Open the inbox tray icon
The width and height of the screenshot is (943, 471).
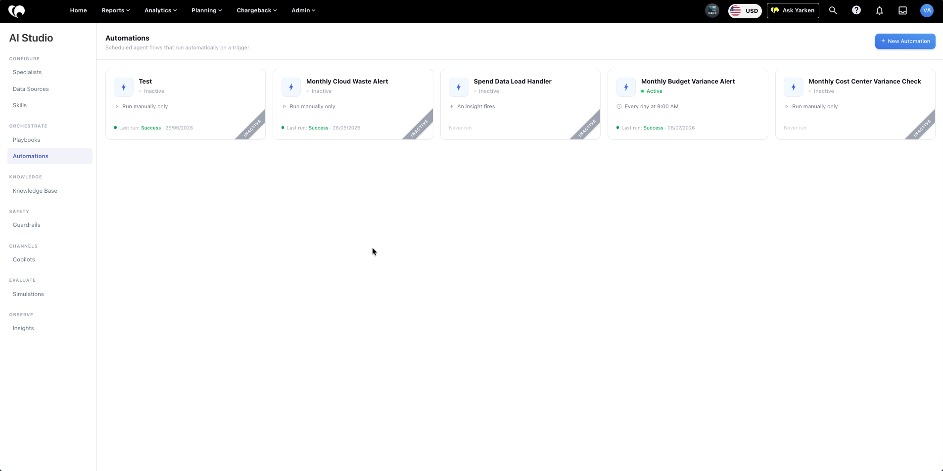tap(902, 10)
